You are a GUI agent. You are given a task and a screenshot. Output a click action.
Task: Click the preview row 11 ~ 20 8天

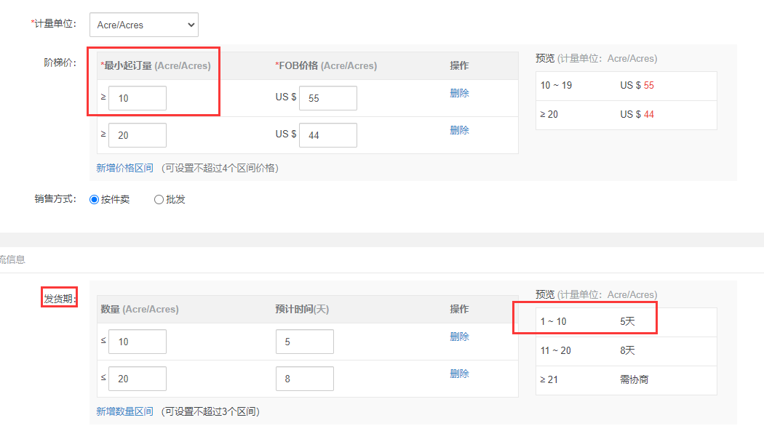[626, 351]
